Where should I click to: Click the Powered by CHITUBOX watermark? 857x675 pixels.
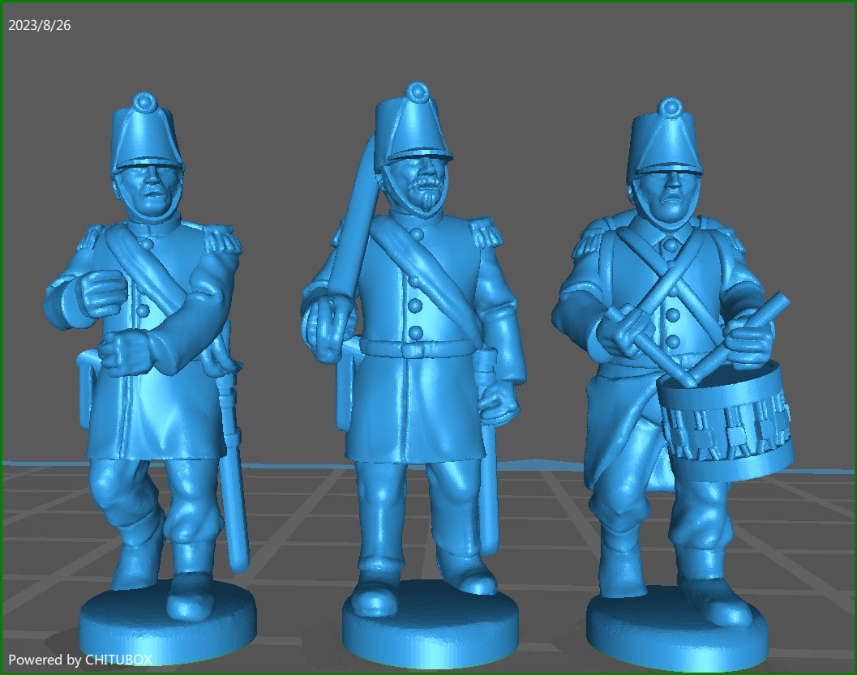[81, 660]
